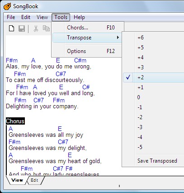184x193 pixels.
Task: Switch to the View tab at bottom
Action: coord(17,180)
